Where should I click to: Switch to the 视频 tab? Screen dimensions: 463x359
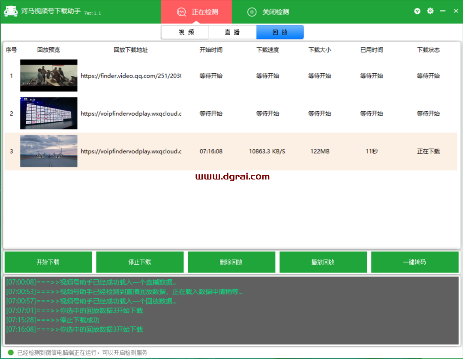click(185, 32)
